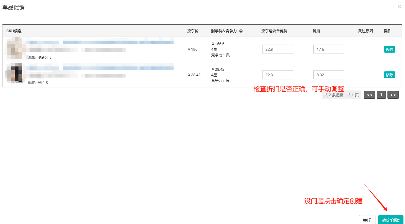
Task: Go to the next page with >>
Action: (393, 95)
